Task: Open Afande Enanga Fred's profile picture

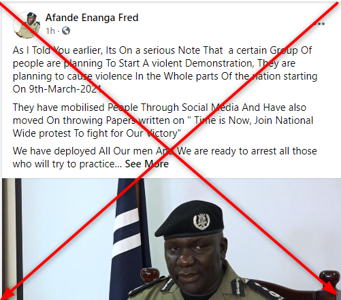Action: click(27, 25)
